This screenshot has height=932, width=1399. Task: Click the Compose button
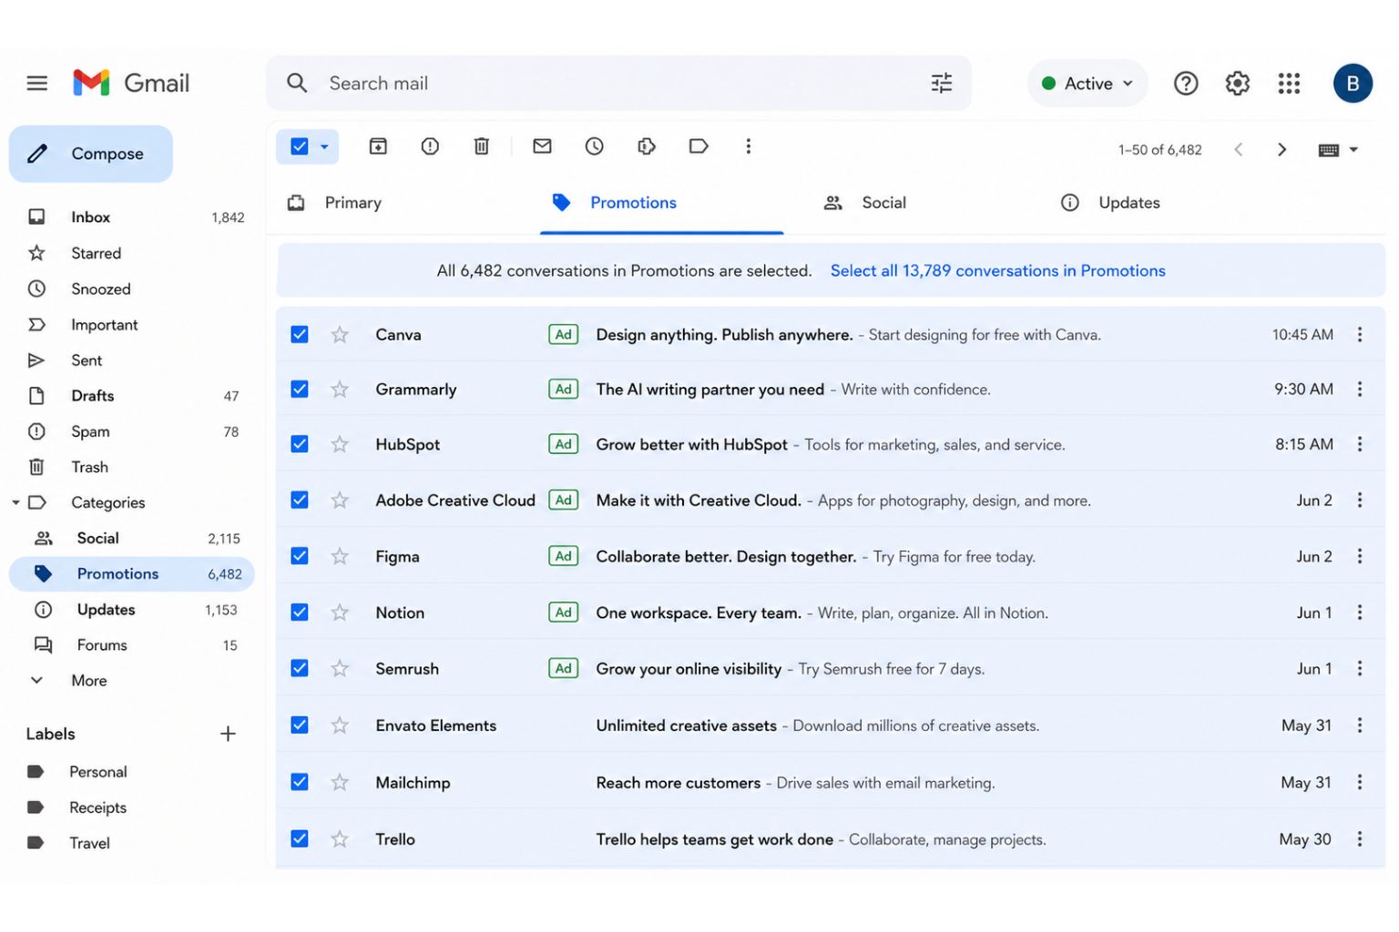pos(91,154)
